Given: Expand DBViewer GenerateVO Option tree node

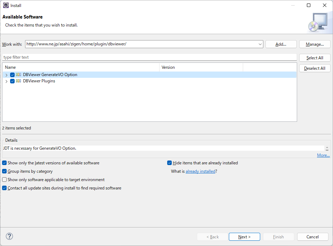Looking at the screenshot, I should (x=6, y=75).
